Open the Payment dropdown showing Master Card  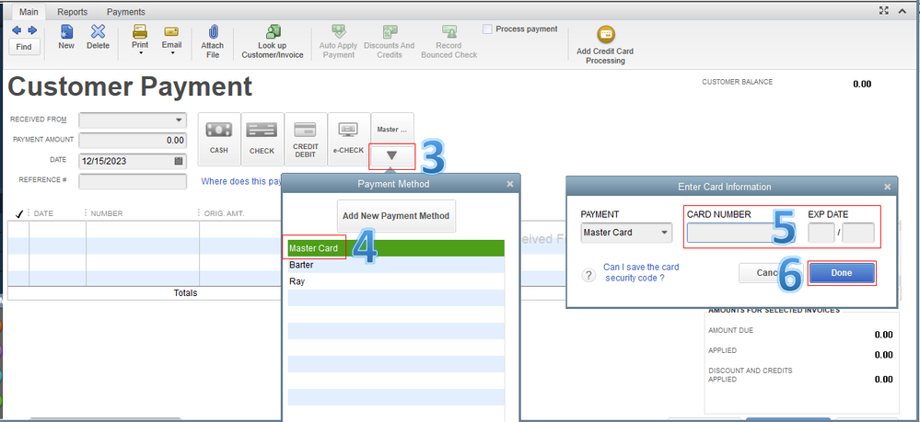tap(626, 232)
